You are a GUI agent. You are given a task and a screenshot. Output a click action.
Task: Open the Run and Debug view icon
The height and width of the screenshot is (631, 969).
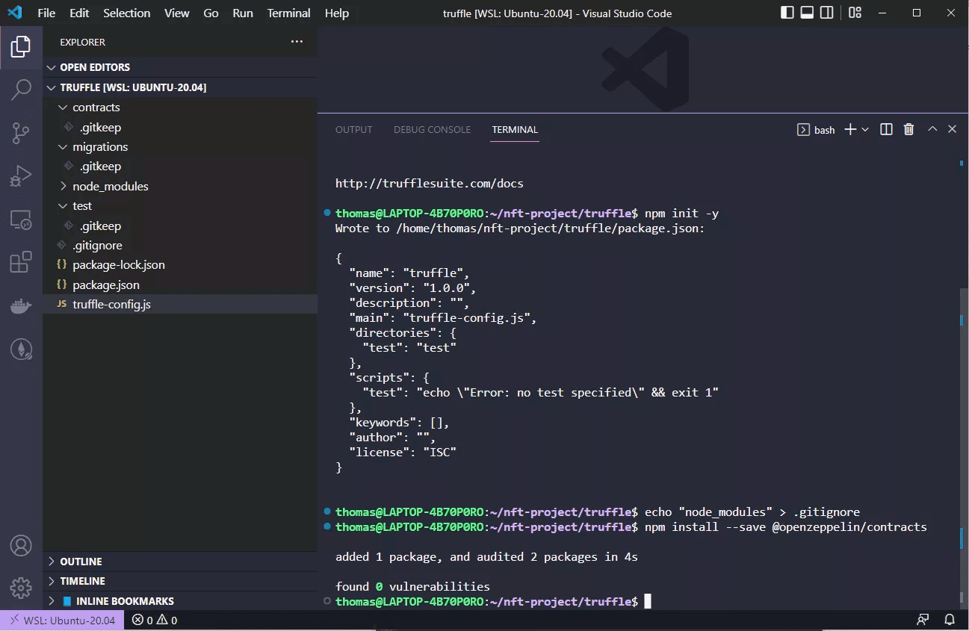[x=21, y=176]
